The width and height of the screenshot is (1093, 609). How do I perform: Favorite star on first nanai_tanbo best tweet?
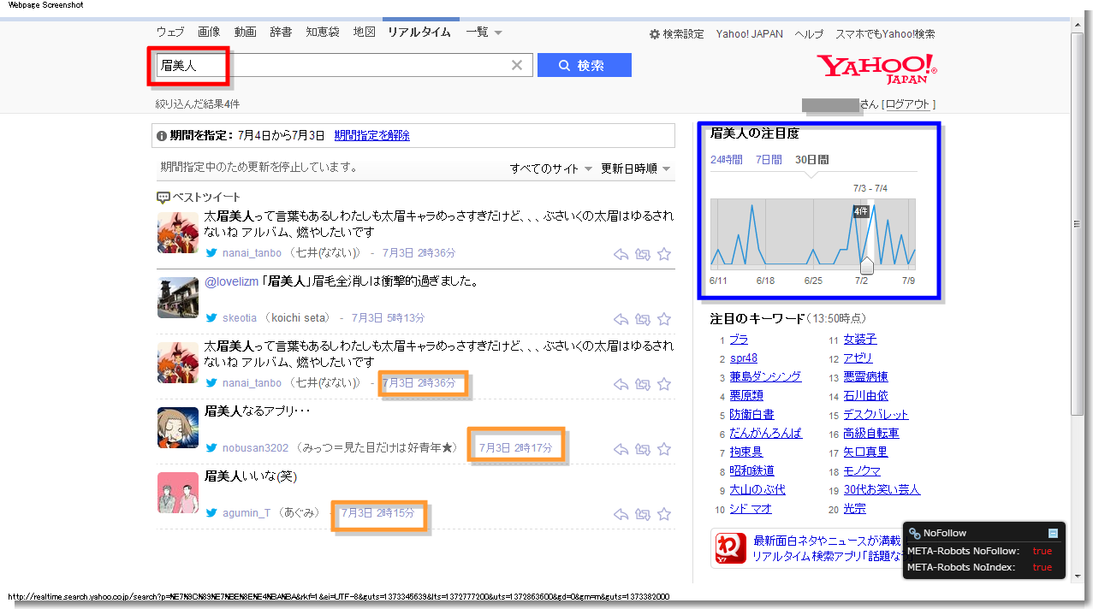[x=664, y=254]
